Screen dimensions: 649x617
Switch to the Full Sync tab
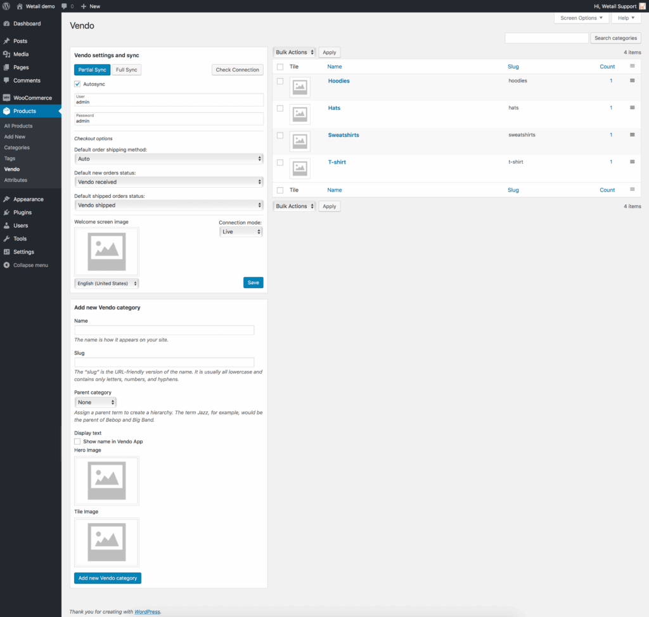127,70
